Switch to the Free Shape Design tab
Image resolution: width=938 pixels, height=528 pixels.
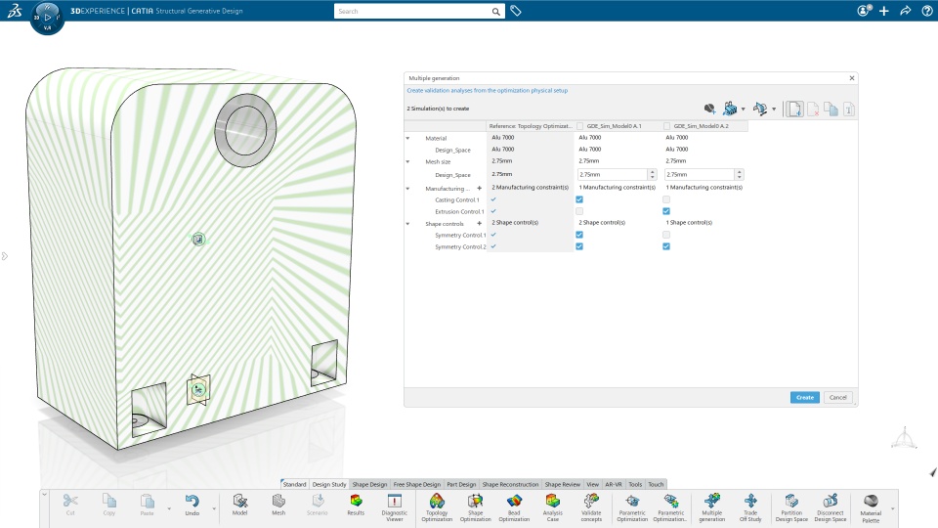point(417,484)
